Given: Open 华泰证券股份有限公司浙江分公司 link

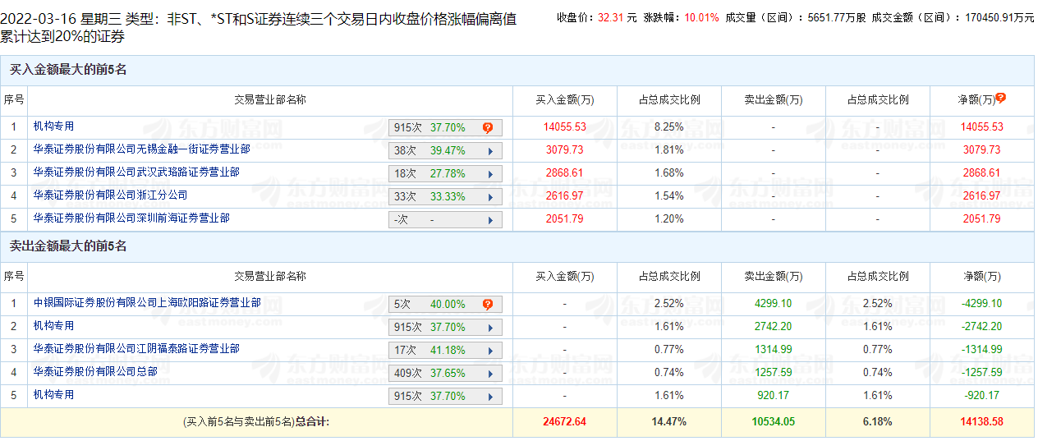Looking at the screenshot, I should pos(110,195).
